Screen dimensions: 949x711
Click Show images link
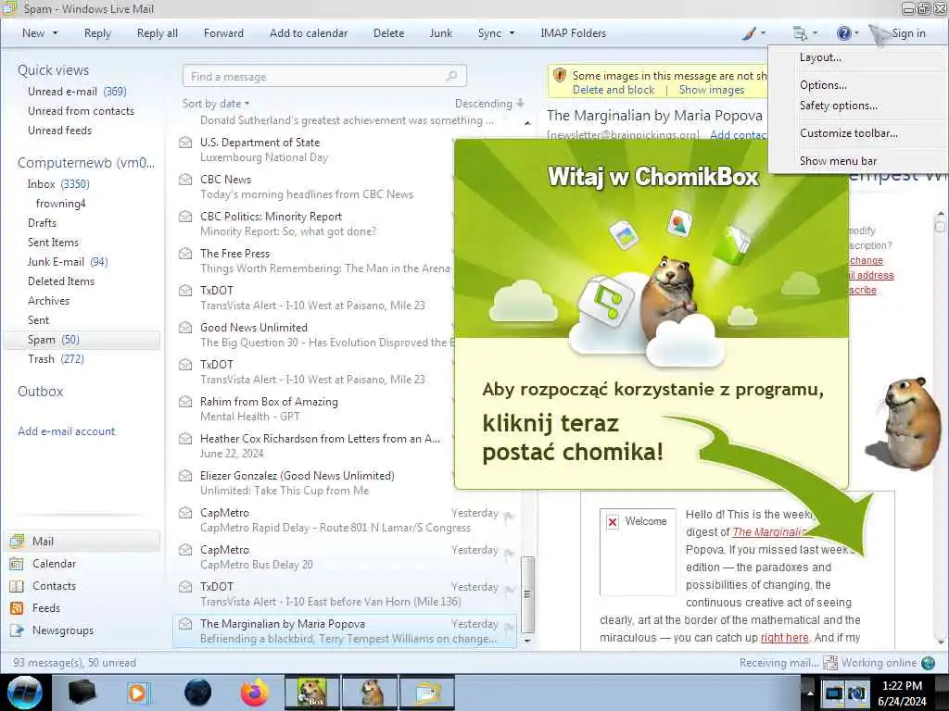tap(712, 90)
